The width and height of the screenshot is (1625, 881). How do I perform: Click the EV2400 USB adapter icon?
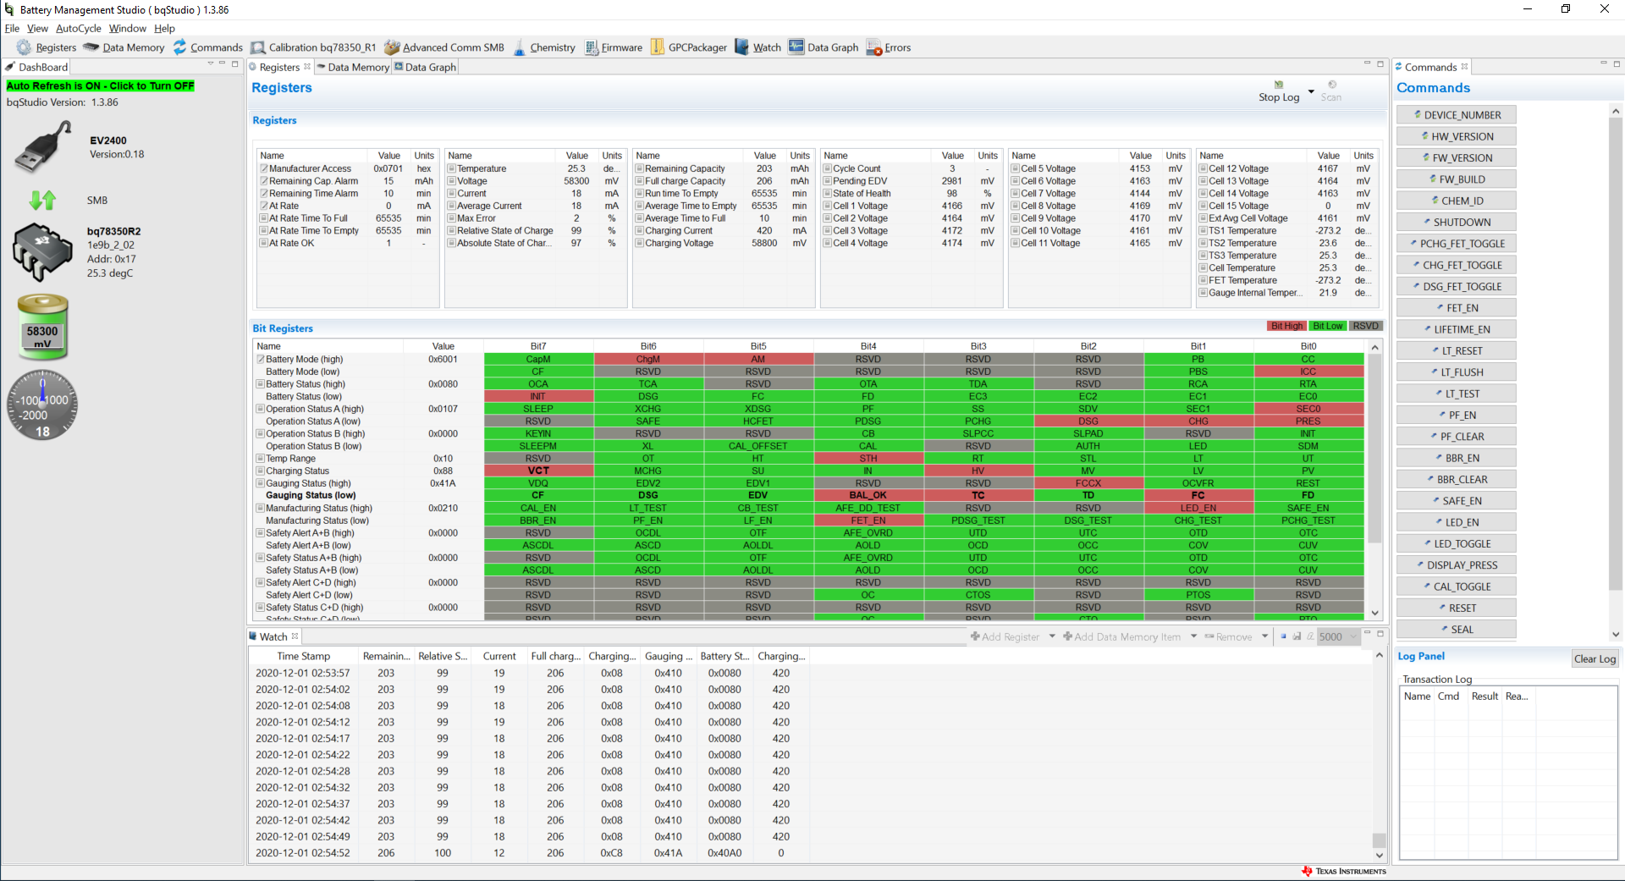coord(43,146)
